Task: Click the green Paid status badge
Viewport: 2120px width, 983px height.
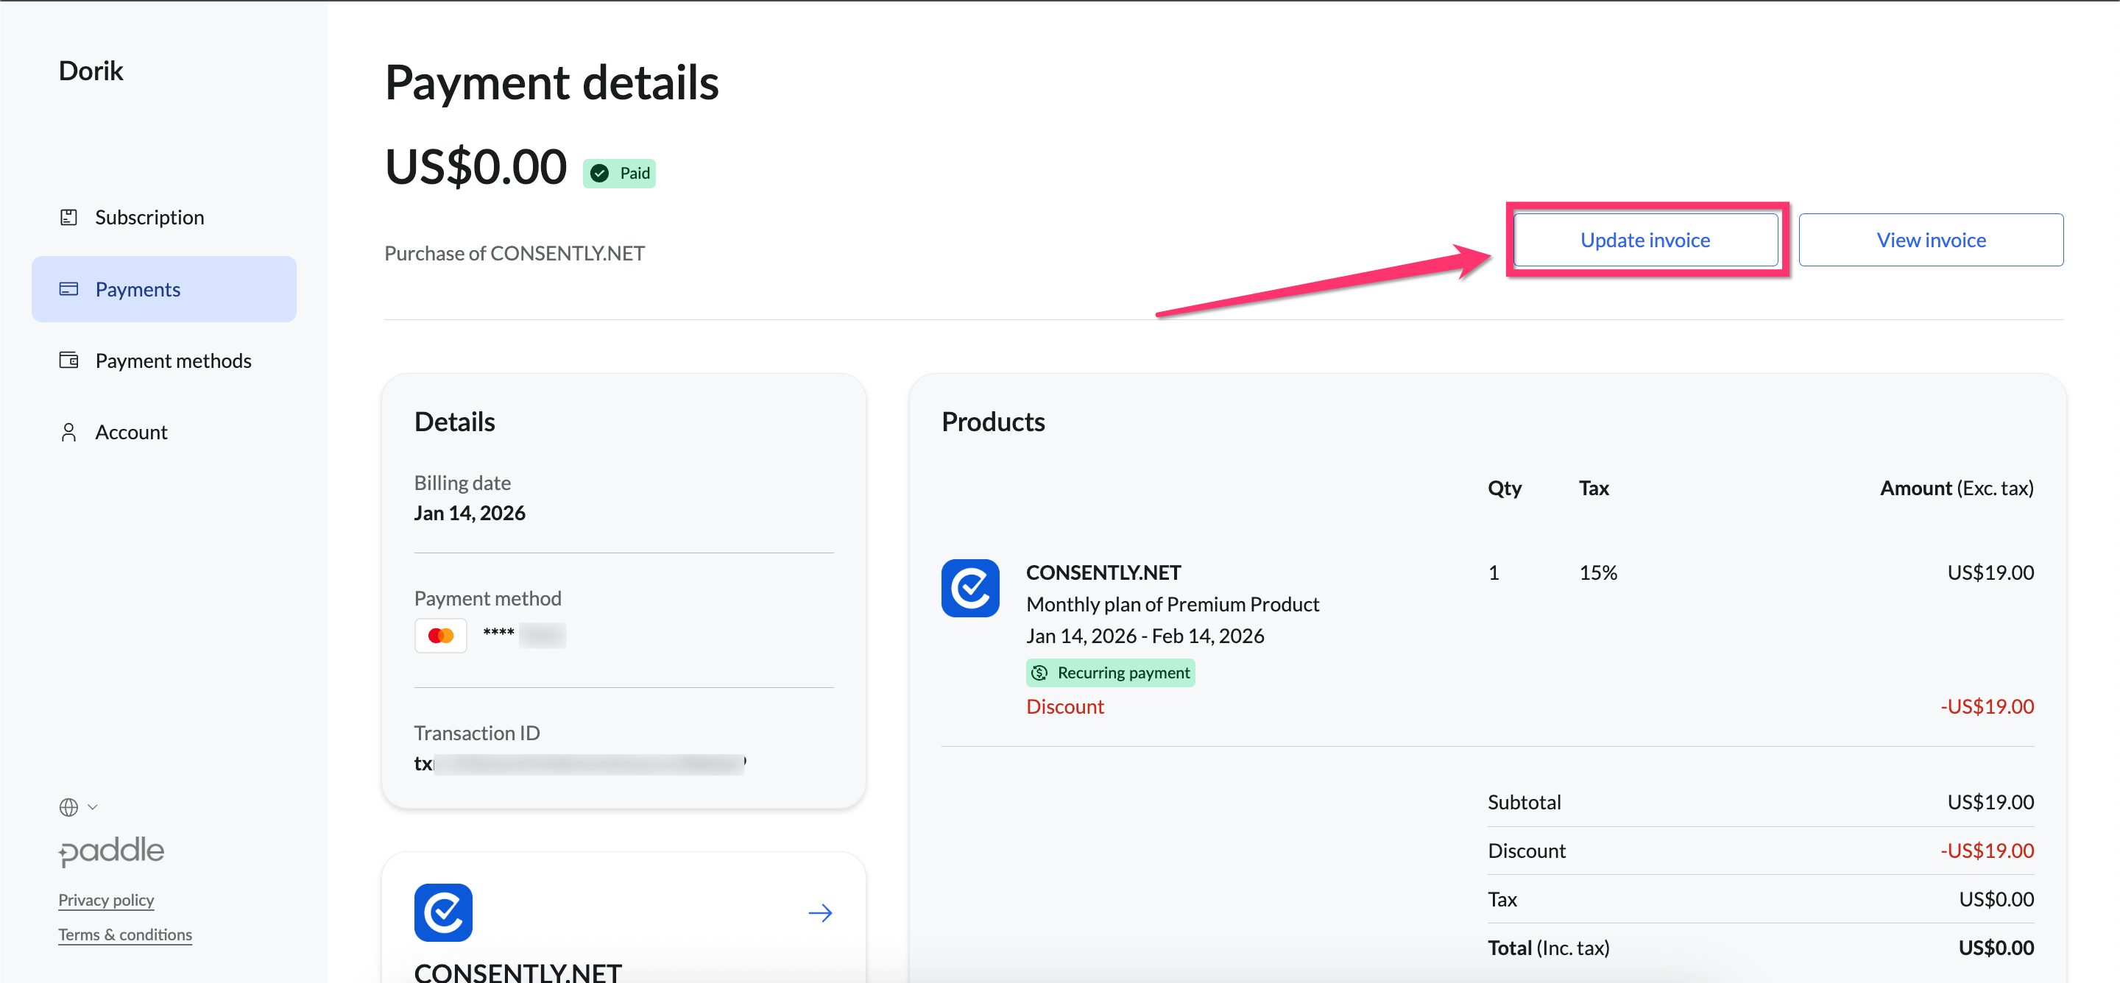Action: coord(619,173)
